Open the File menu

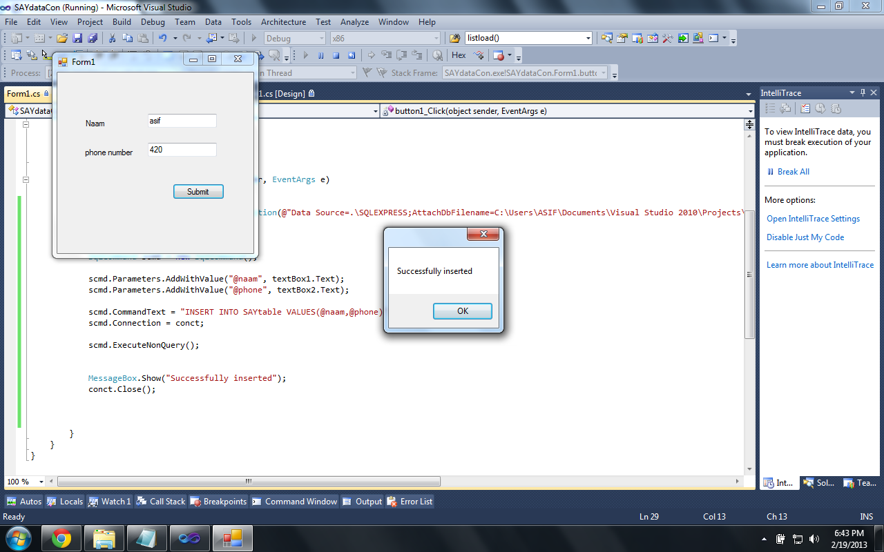point(11,22)
